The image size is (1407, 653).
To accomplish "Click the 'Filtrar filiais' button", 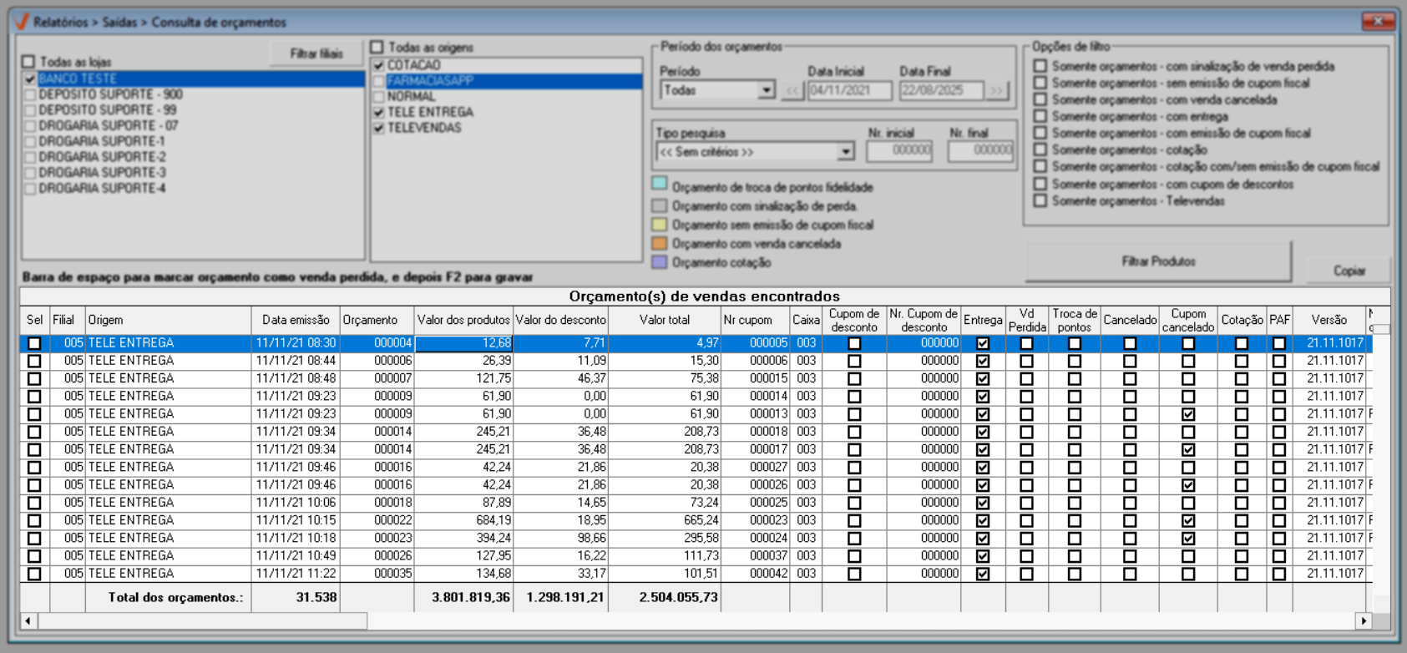I will [x=316, y=53].
